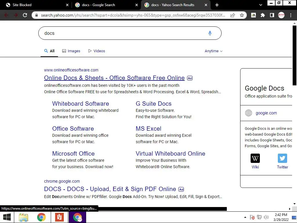This screenshot has height=223, width=297.
Task: Click the Google Docs panel heading
Action: click(265, 88)
